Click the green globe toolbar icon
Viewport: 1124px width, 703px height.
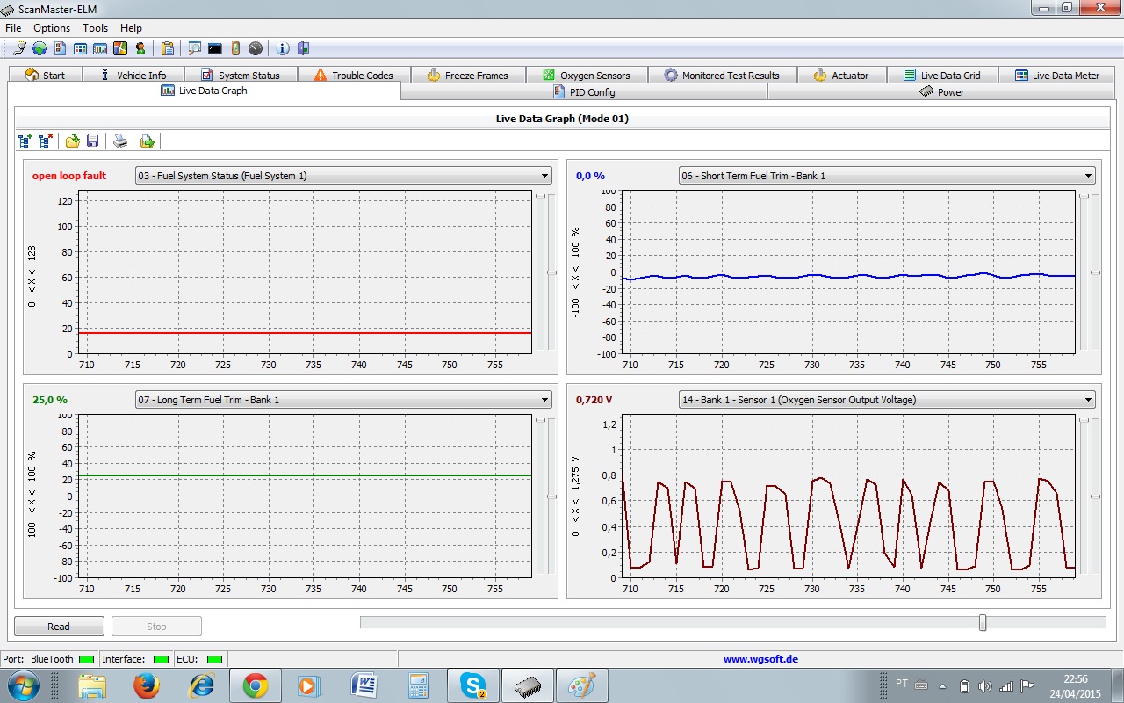(40, 48)
